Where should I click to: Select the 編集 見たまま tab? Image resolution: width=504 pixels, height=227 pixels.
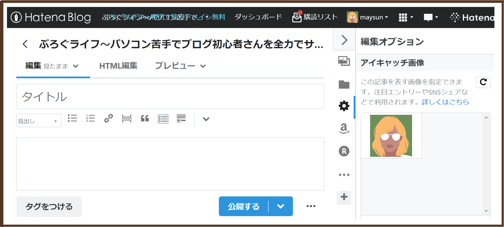[52, 66]
